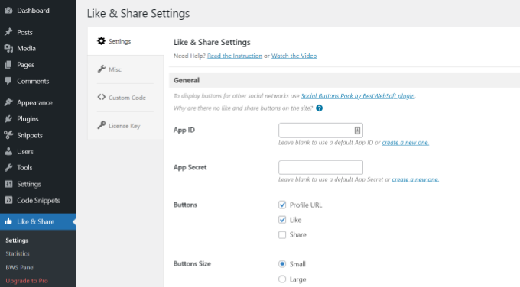The width and height of the screenshot is (520, 287).
Task: Click the blue help question-mark icon
Action: pyautogui.click(x=319, y=108)
